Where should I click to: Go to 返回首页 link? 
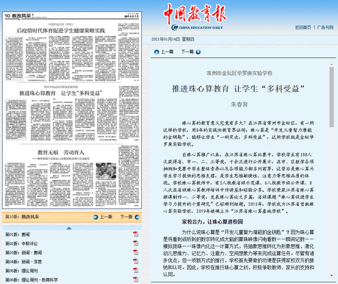[x=303, y=27]
